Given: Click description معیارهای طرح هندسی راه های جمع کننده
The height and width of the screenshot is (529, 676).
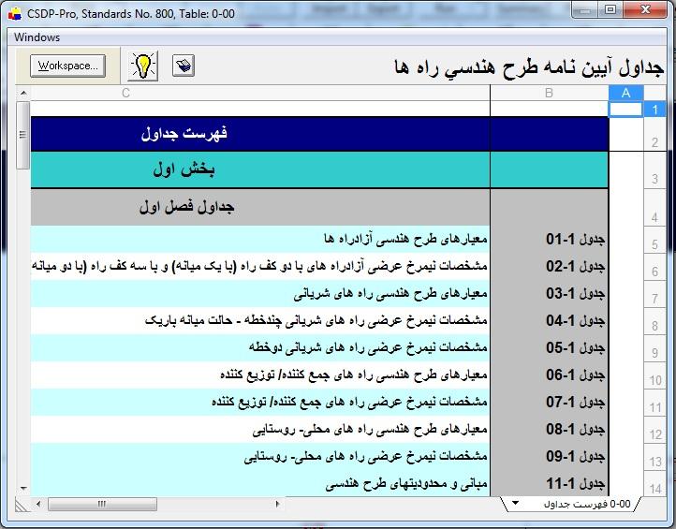Looking at the screenshot, I should point(354,375).
